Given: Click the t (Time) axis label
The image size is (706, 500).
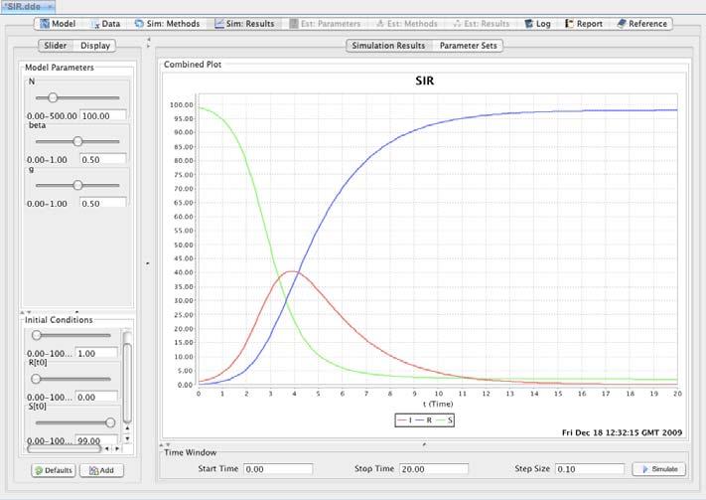Looking at the screenshot, I should pos(438,404).
